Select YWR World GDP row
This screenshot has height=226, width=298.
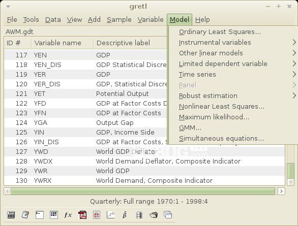144,171
